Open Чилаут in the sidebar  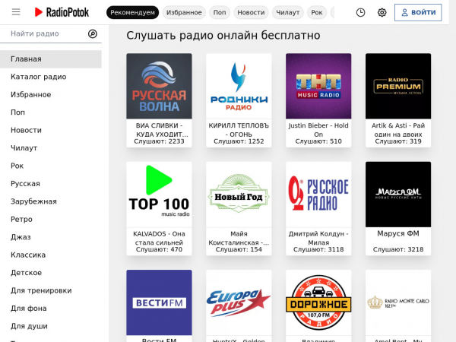pos(51,148)
